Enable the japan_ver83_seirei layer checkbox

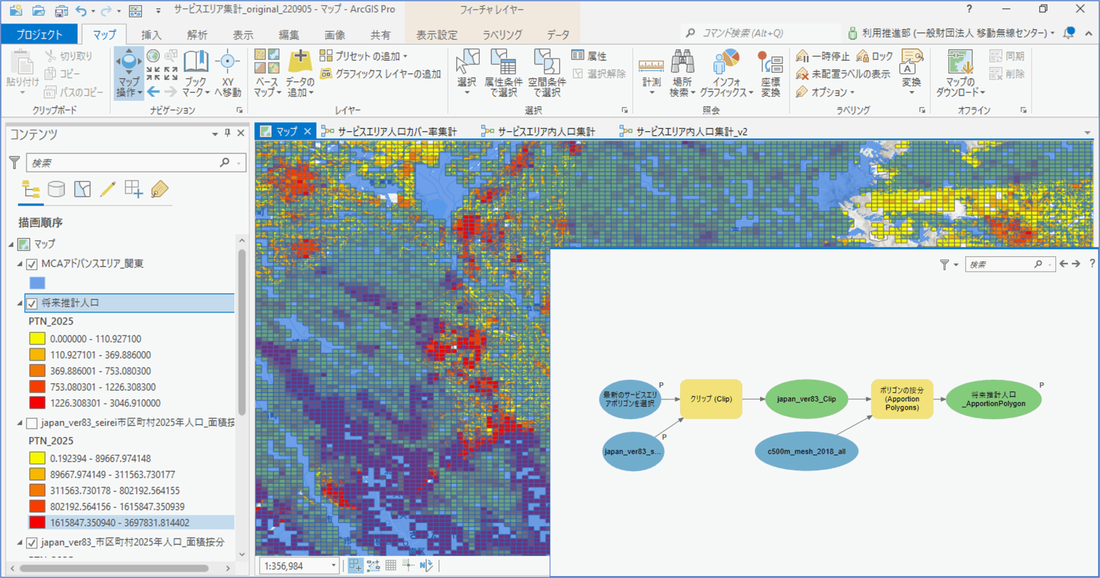32,424
